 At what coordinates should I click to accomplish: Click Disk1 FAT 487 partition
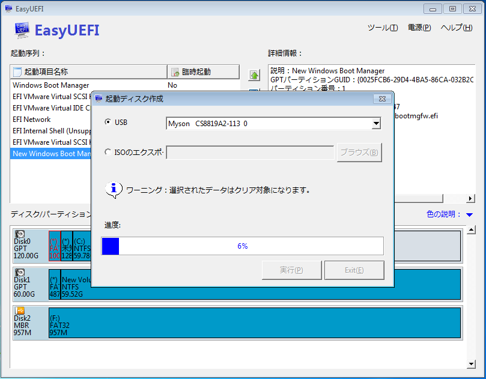click(55, 284)
